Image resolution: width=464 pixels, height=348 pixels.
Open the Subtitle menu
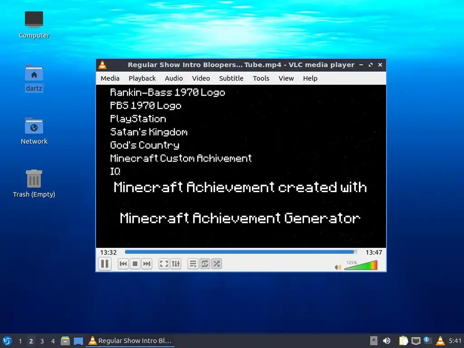(x=231, y=78)
